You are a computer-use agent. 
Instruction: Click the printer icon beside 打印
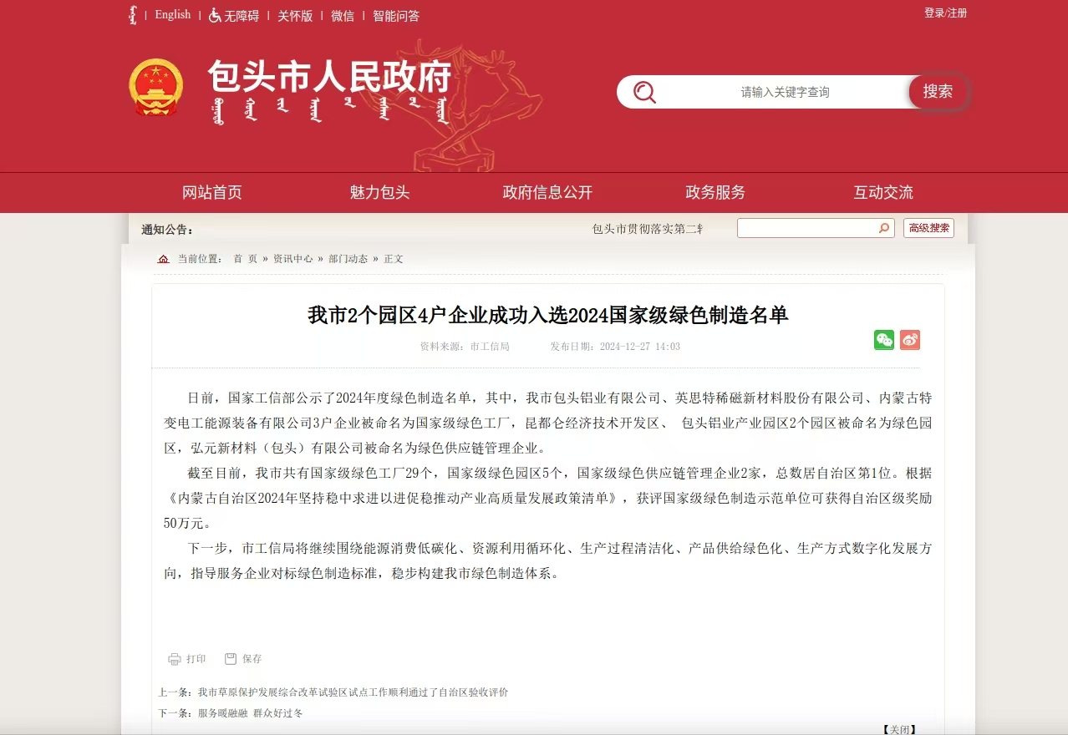point(175,659)
